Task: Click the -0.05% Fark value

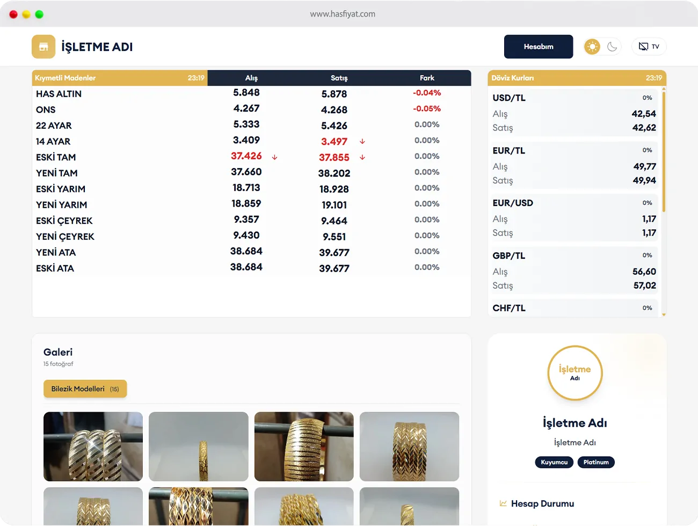Action: (x=427, y=108)
